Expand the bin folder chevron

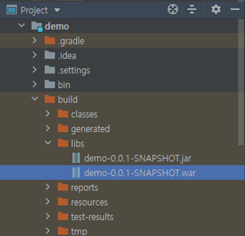(x=35, y=84)
